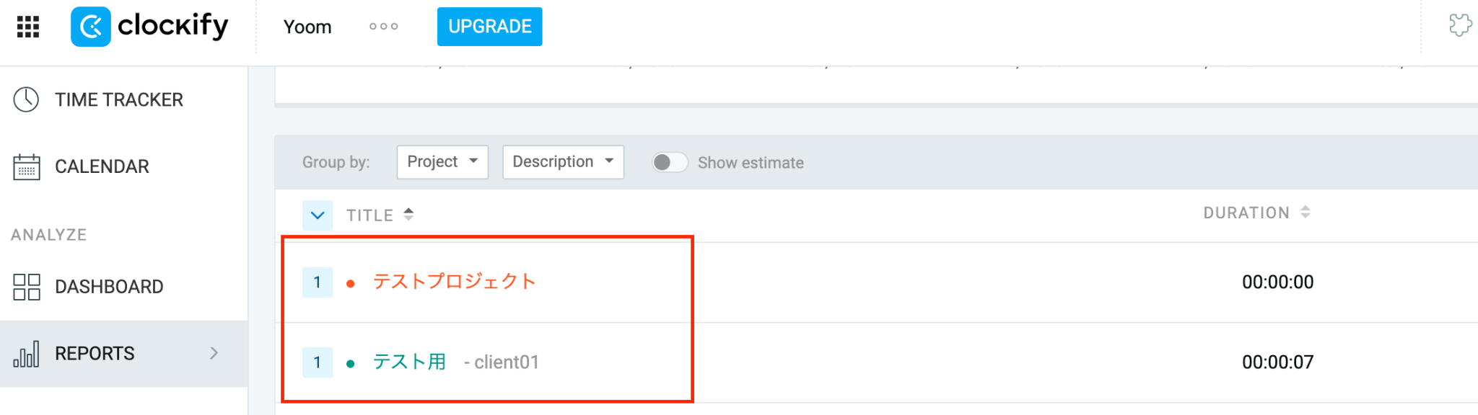The width and height of the screenshot is (1478, 415).
Task: Expand Reports submenu arrow
Action: point(214,353)
